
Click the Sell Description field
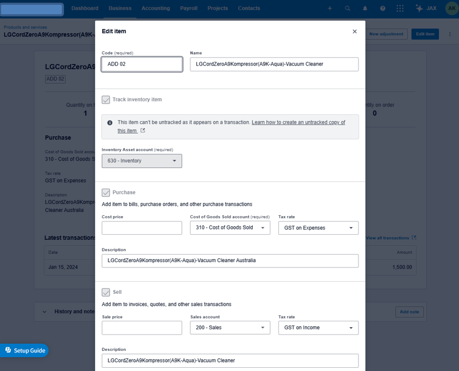(230, 360)
